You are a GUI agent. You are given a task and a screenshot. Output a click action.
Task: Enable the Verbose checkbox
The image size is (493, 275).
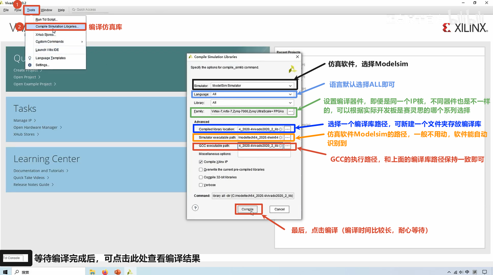coord(201,185)
